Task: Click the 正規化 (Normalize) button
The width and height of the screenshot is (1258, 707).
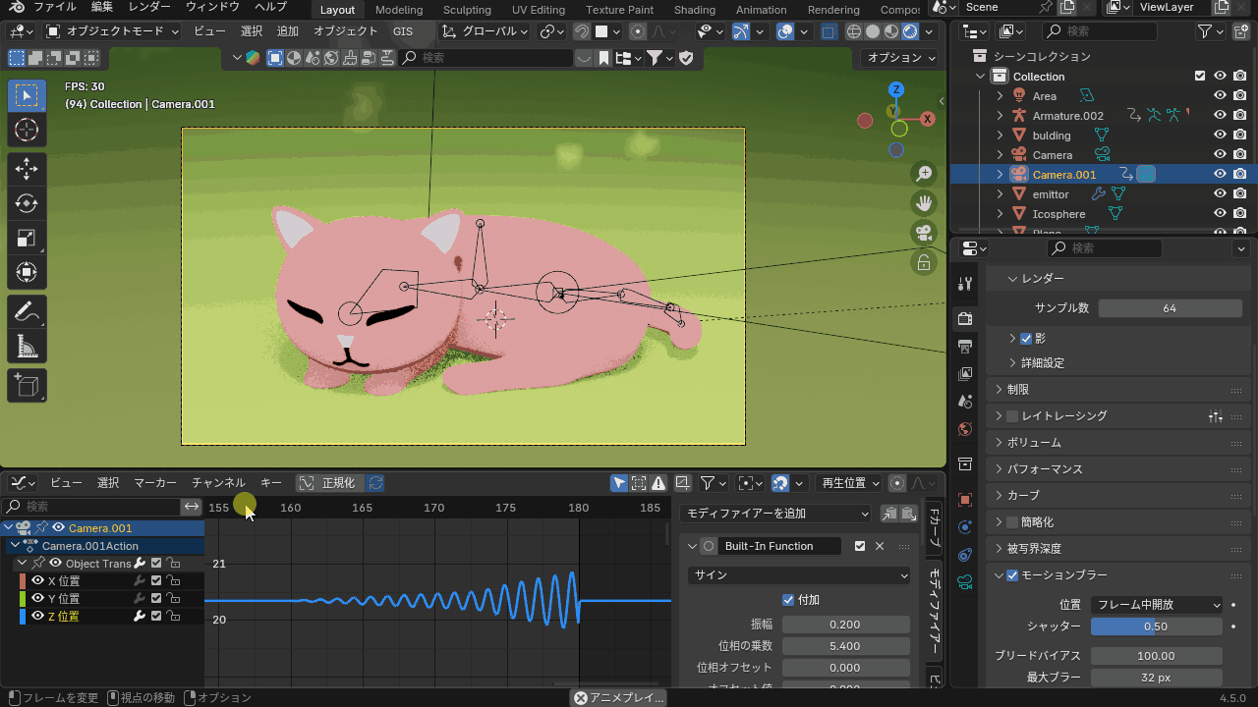Action: click(x=329, y=483)
